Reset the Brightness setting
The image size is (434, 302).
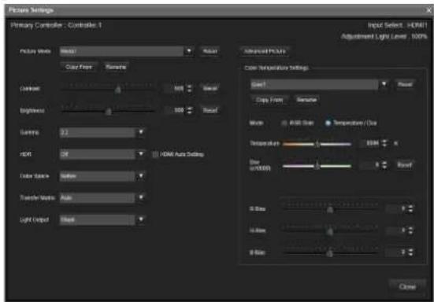point(210,110)
